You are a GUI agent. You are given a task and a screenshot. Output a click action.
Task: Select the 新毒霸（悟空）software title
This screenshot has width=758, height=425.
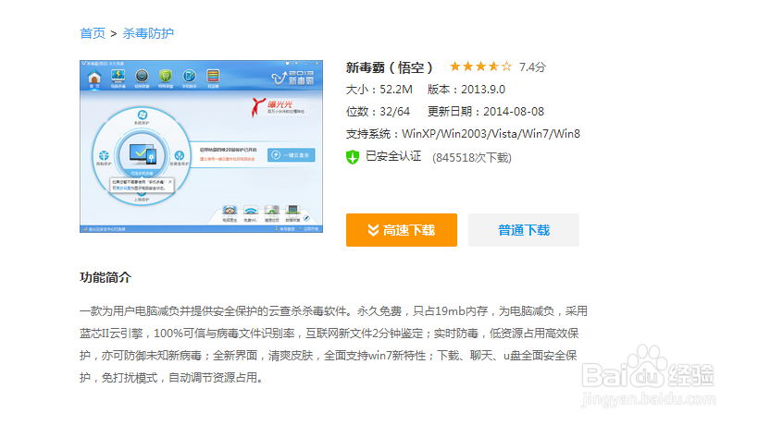tap(389, 67)
